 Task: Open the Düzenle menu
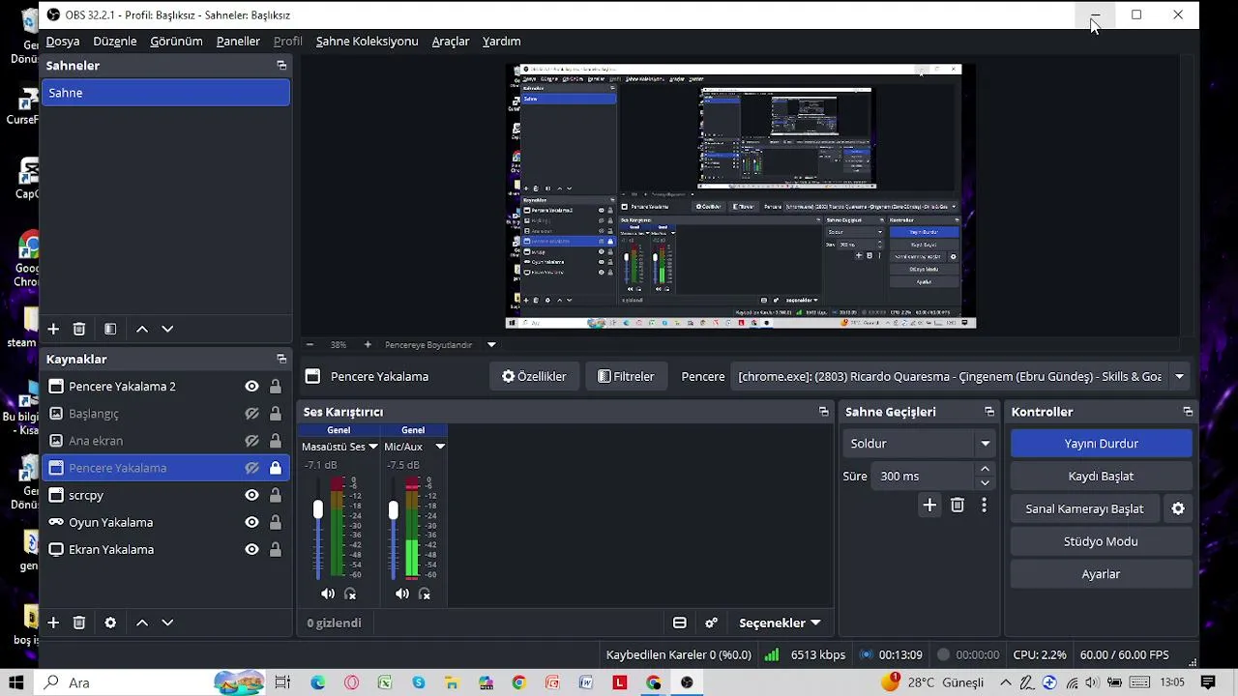115,42
